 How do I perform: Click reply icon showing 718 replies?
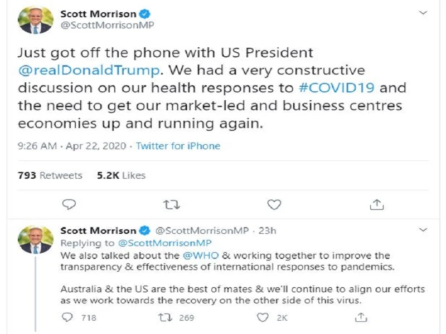[x=68, y=317]
